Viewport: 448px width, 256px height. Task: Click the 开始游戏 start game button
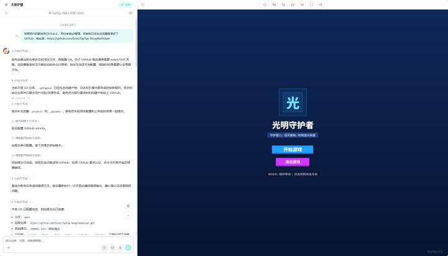pyautogui.click(x=292, y=150)
